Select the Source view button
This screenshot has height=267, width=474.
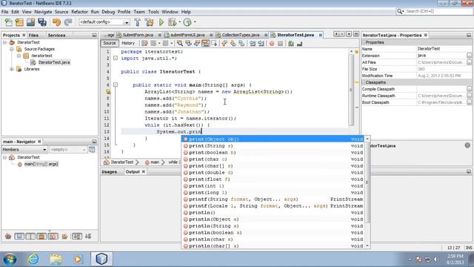[x=110, y=43]
